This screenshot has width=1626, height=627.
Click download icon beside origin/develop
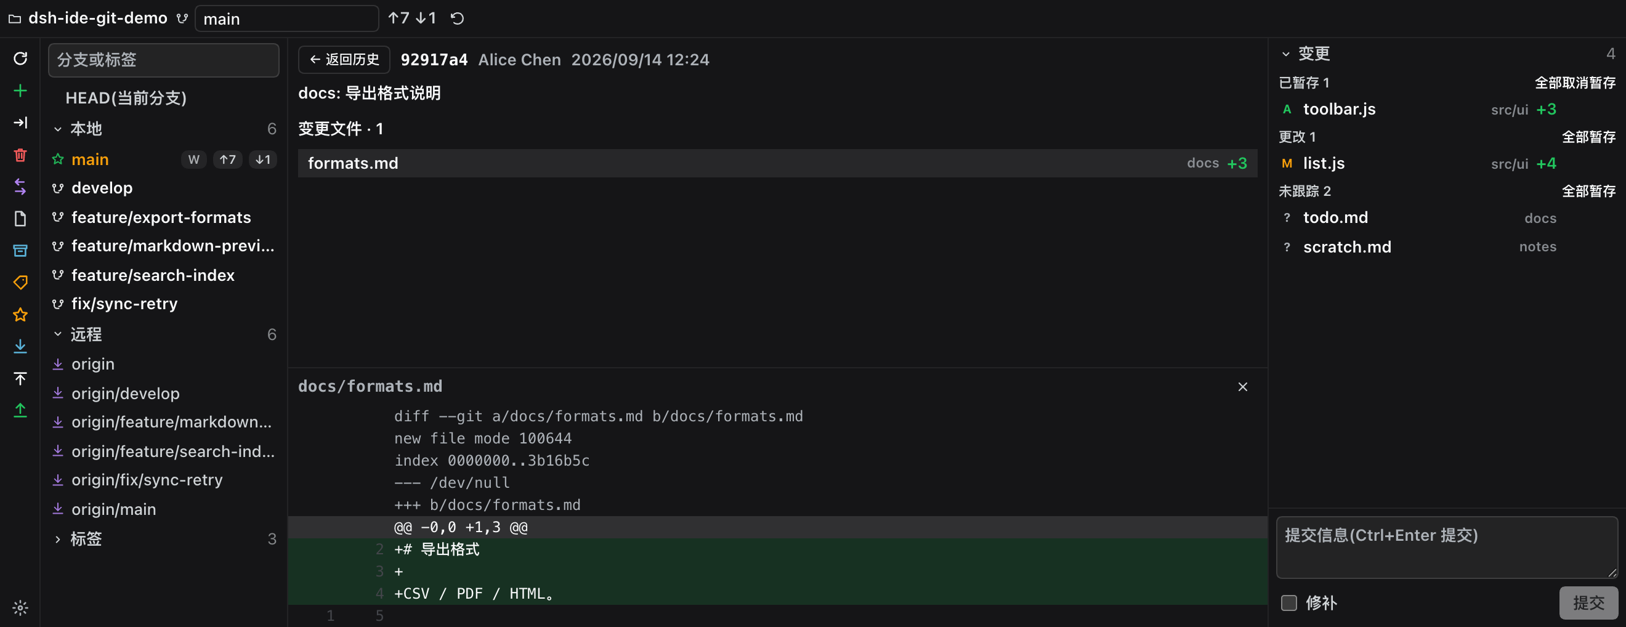tap(58, 394)
